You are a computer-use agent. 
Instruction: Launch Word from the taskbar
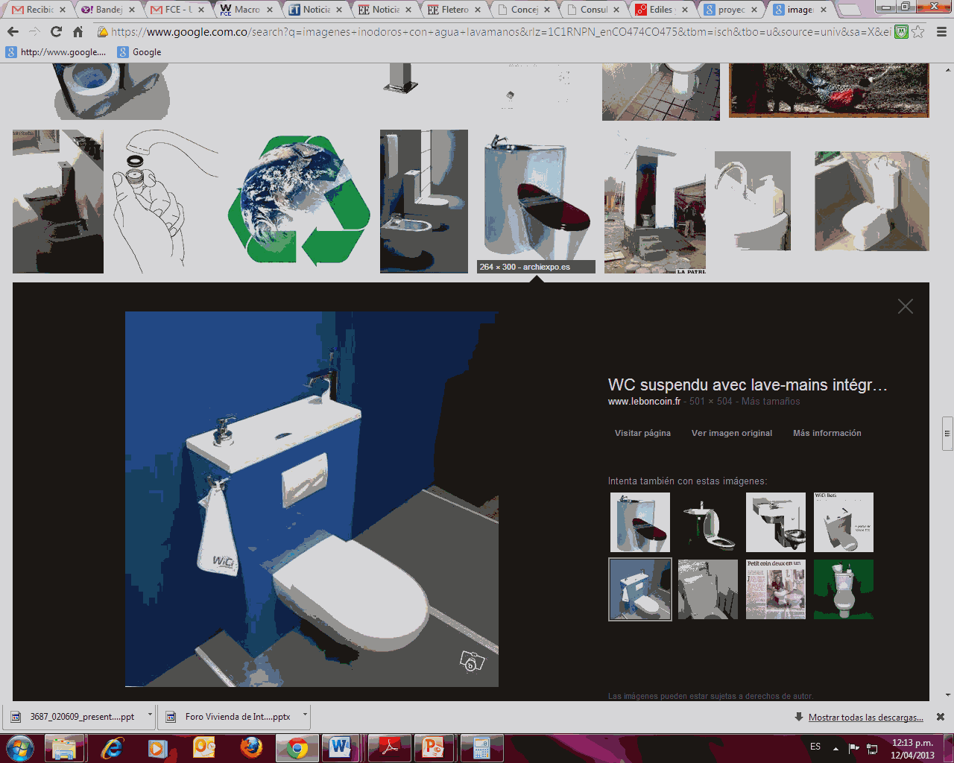click(341, 747)
